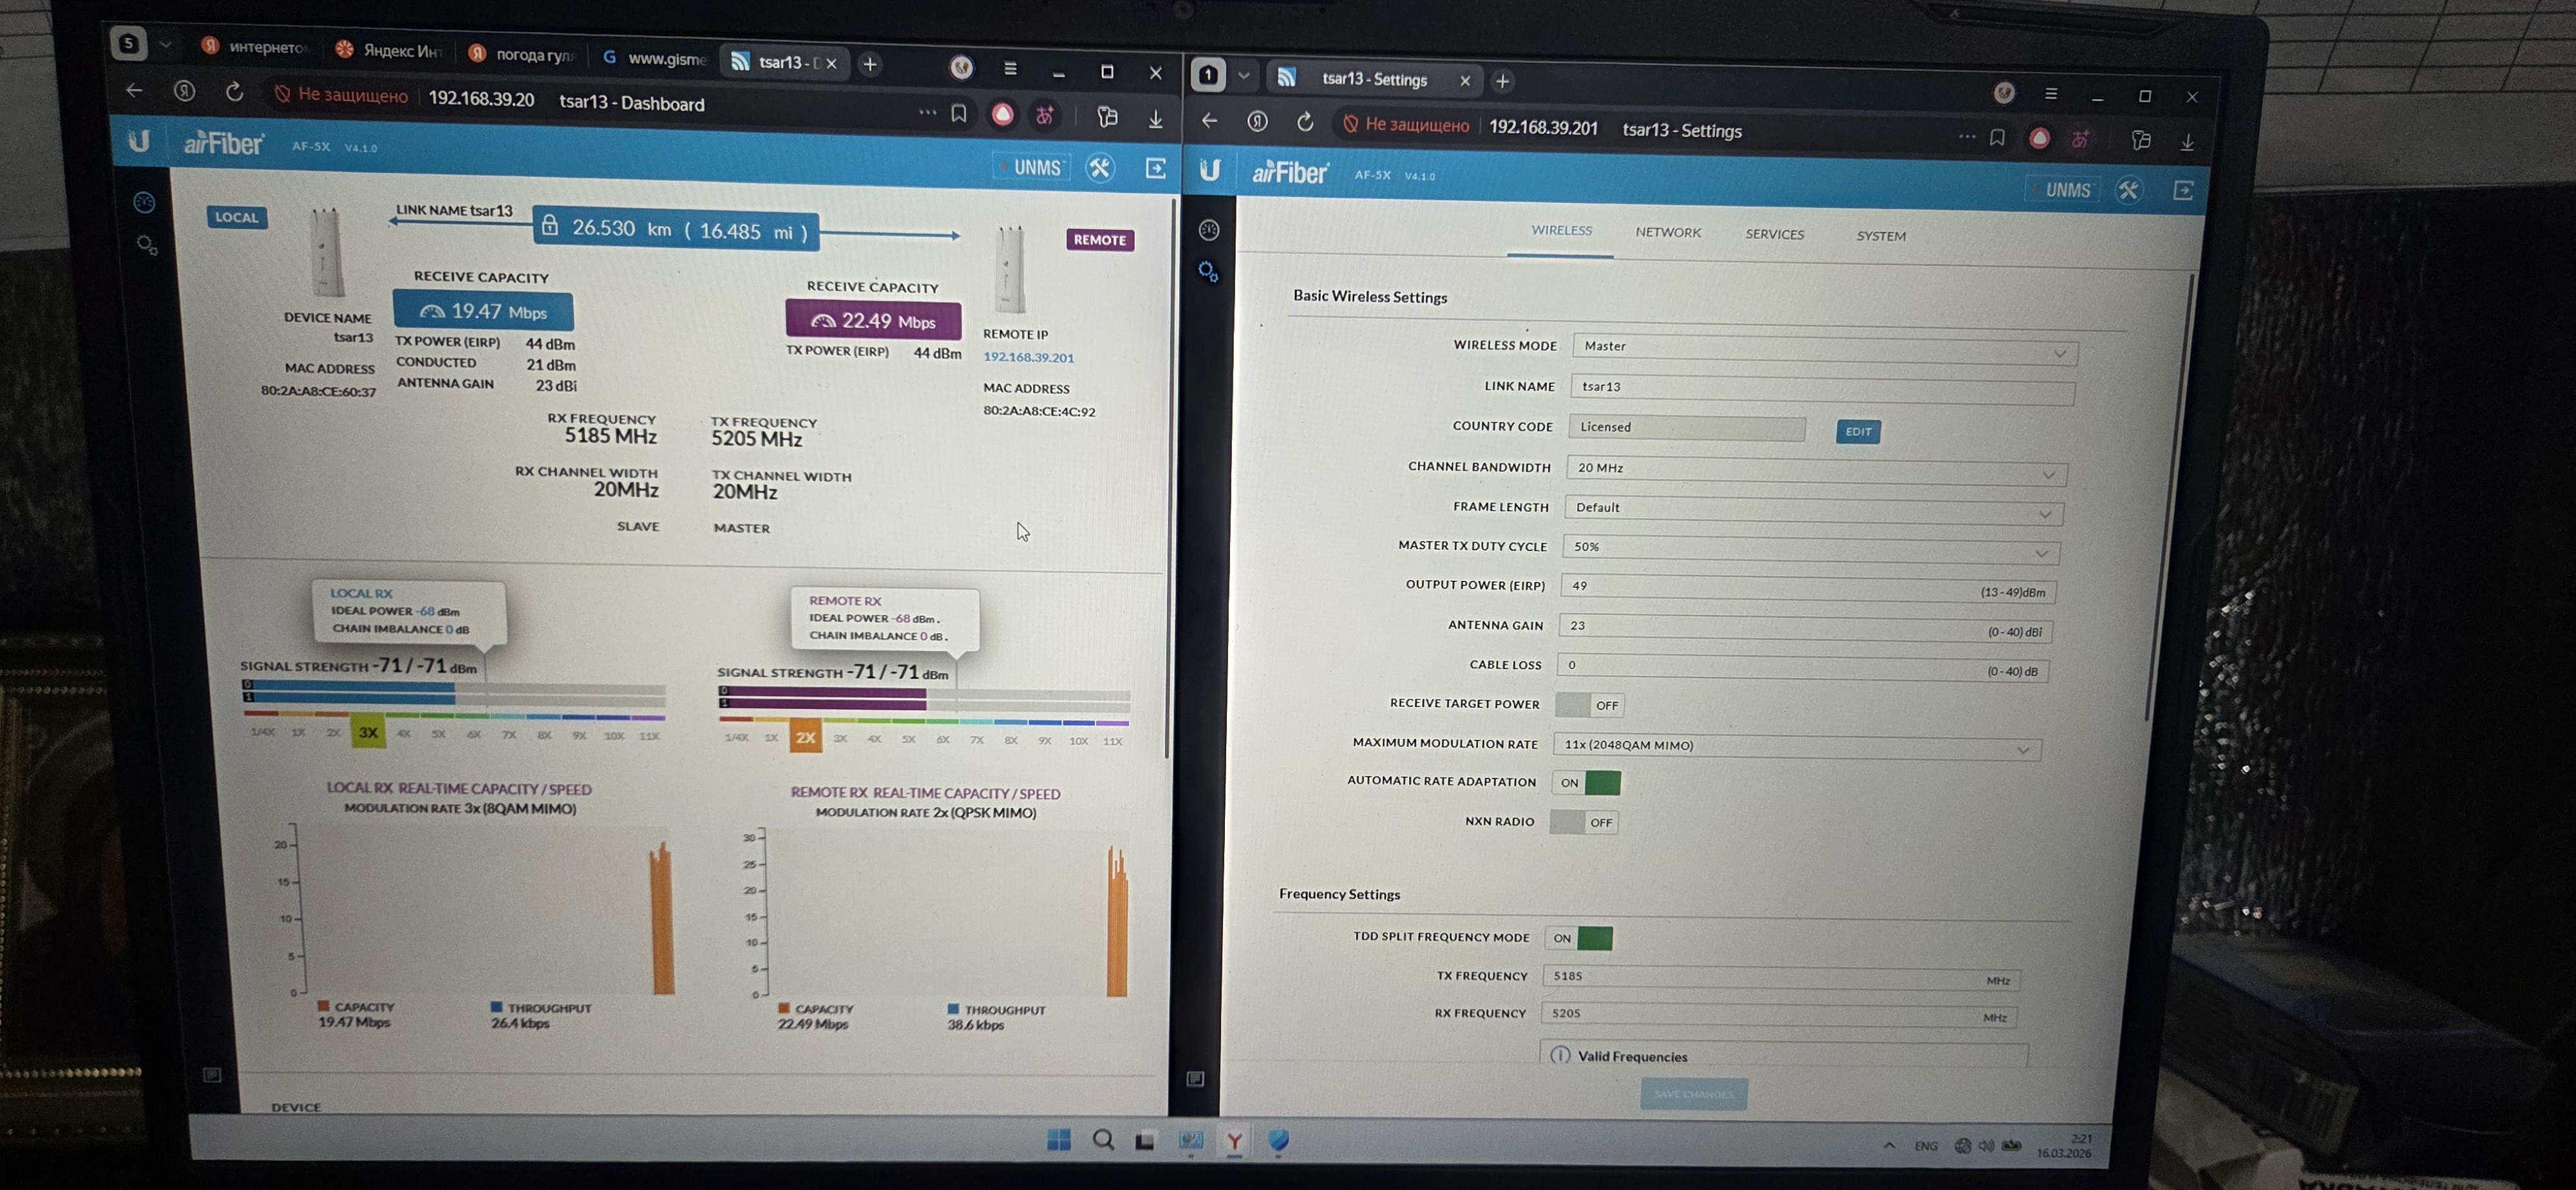Click the logout icon in Dashboard header

1155,168
